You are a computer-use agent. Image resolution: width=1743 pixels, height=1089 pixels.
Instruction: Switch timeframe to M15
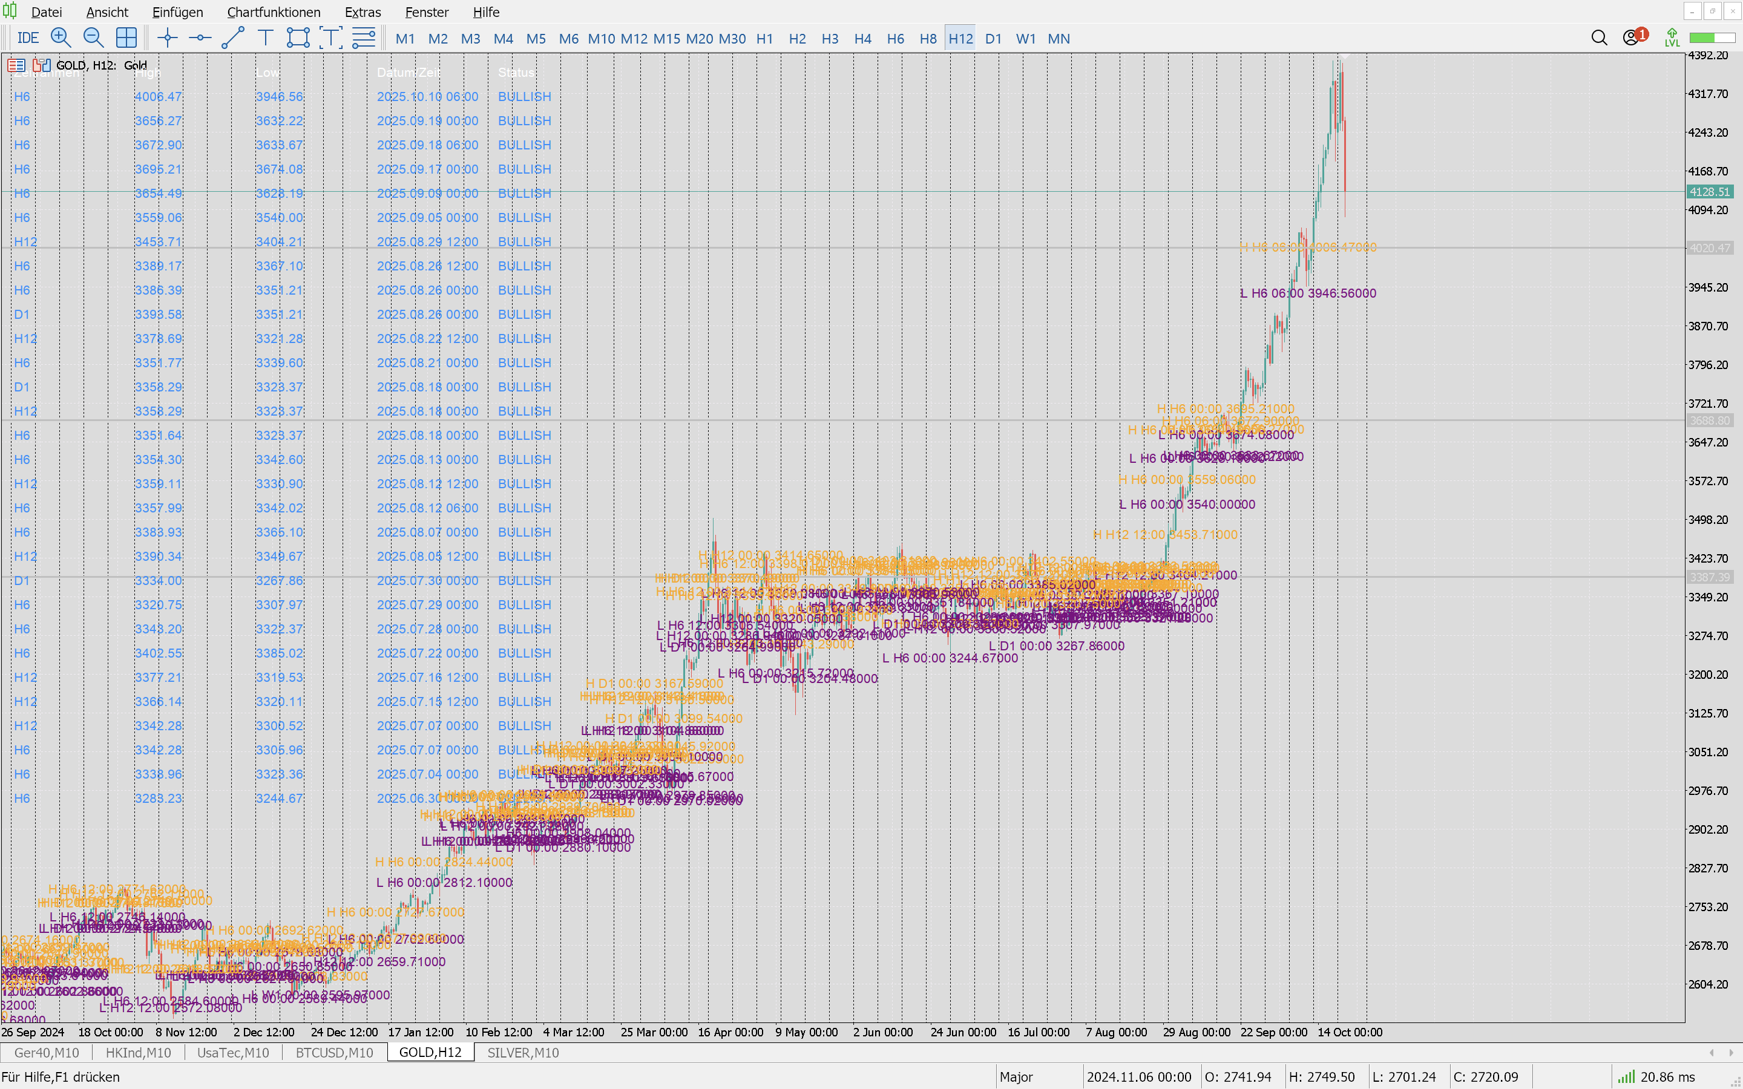[666, 39]
